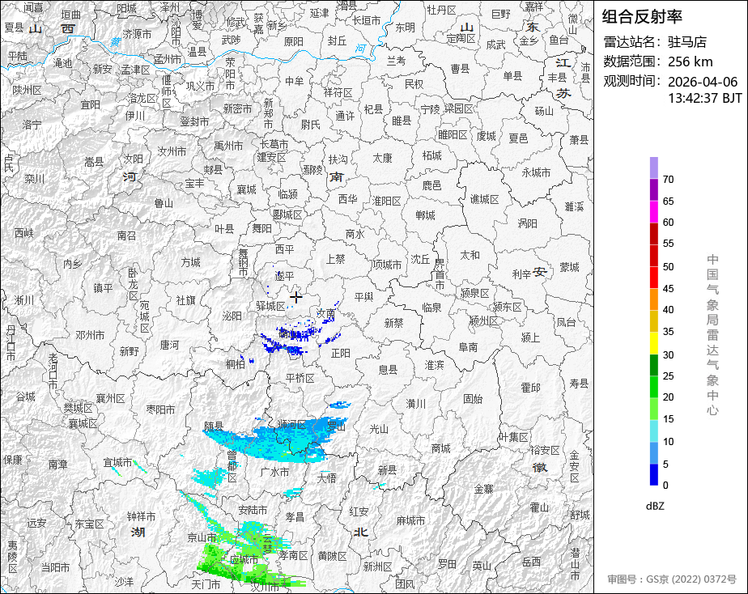Click the observation date 2026-04-06
The width and height of the screenshot is (748, 594).
pos(702,82)
